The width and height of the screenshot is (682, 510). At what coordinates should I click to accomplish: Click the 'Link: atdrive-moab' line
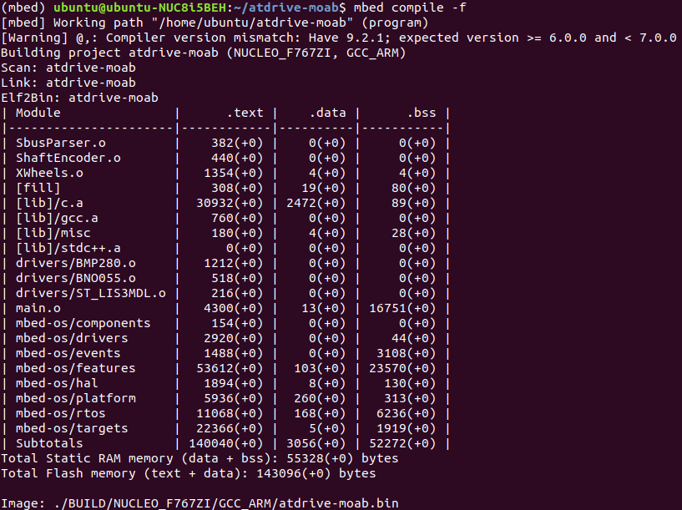pos(68,83)
